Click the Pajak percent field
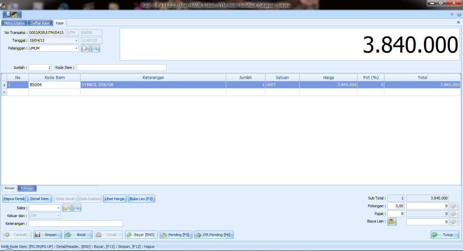The height and width of the screenshot is (251, 463). click(396, 214)
